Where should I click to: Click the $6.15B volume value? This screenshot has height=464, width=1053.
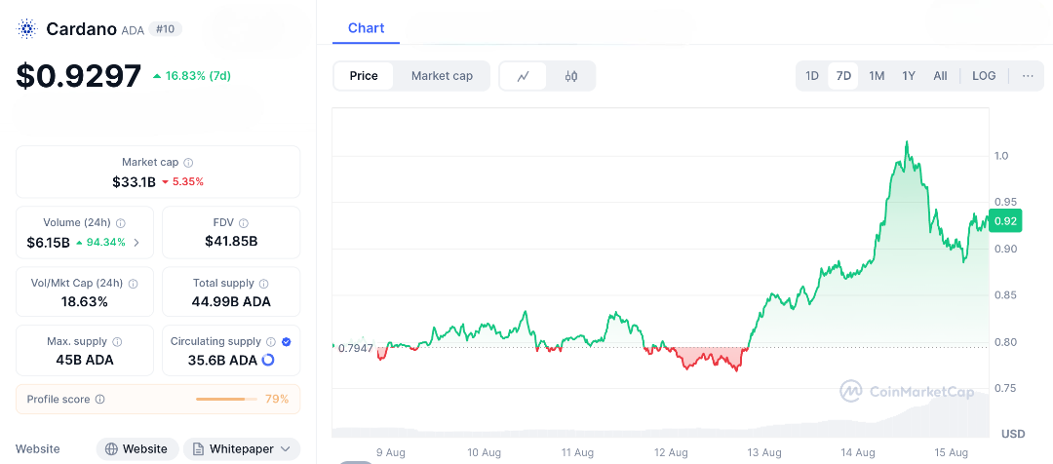49,243
